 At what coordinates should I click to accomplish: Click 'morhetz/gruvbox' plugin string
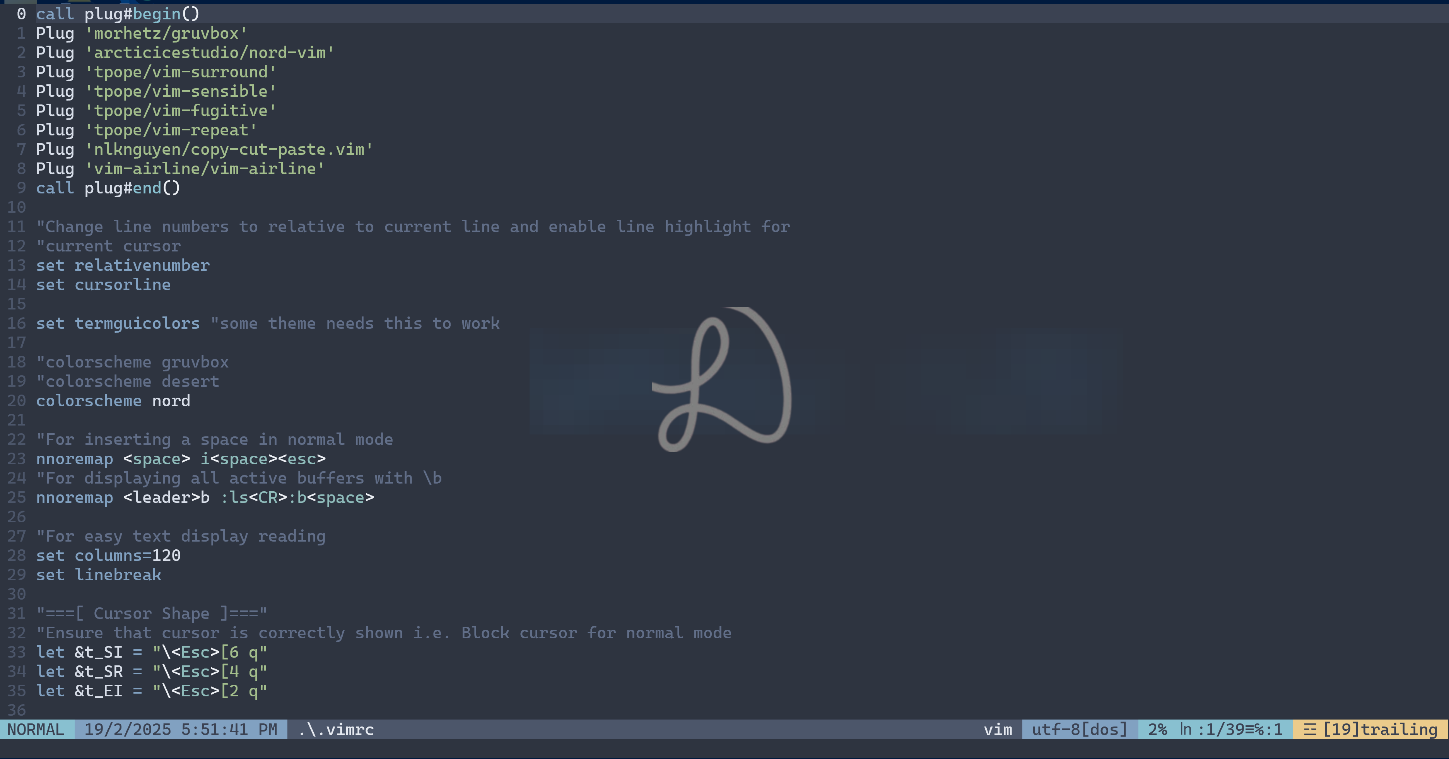[x=166, y=33]
